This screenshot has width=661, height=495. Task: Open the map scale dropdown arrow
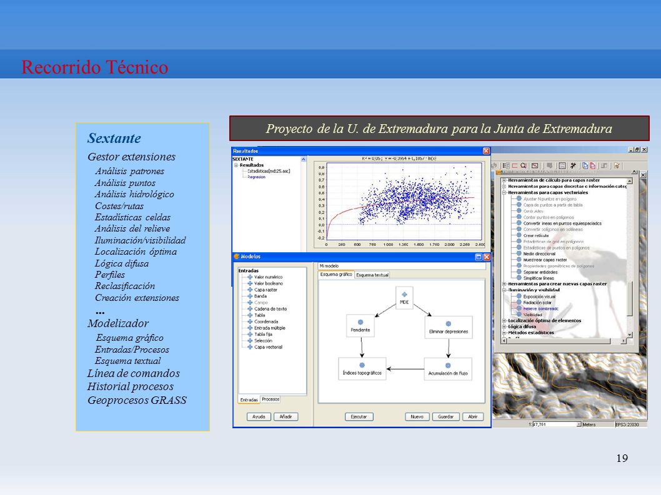(x=579, y=424)
